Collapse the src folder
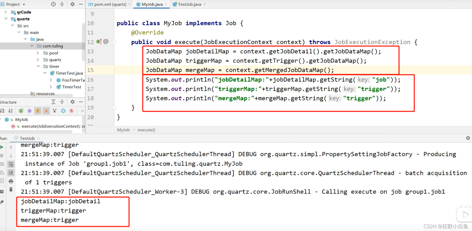Image resolution: width=472 pixels, height=231 pixels. pos(12,25)
